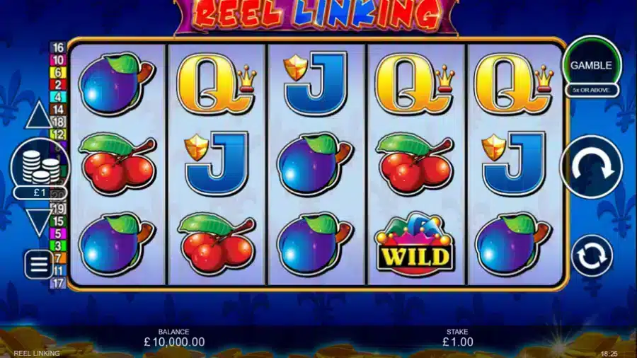Image resolution: width=637 pixels, height=358 pixels.
Task: Select payline number 17 marker
Action: pyautogui.click(x=58, y=283)
